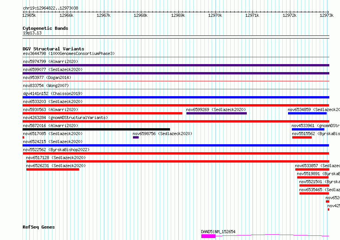Select the red bar under nsv5515562
The width and height of the screenshot is (340, 240).
302,137
